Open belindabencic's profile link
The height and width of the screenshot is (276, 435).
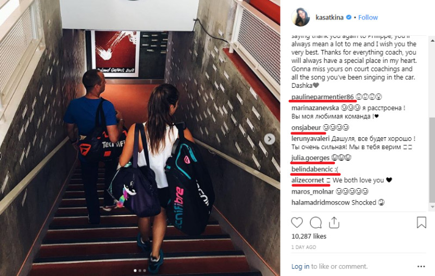[312, 169]
